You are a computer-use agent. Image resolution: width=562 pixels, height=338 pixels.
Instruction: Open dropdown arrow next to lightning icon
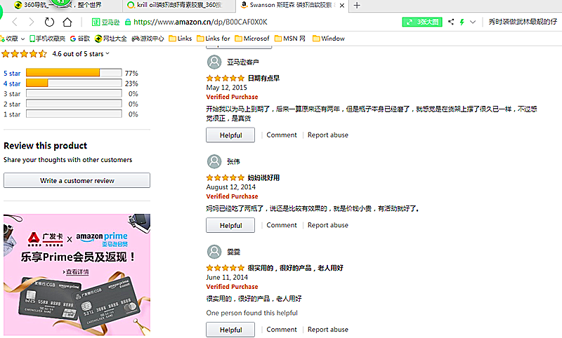473,22
